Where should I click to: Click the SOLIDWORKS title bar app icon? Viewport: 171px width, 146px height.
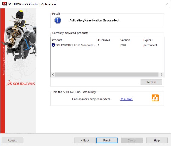(x=4, y=4)
